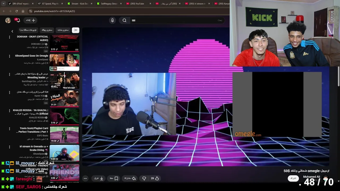Switch to the irl stream in browser tab
340x191 pixels.
pos(197,4)
